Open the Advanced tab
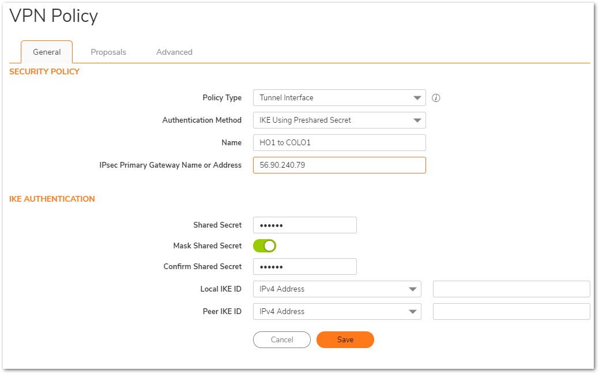The width and height of the screenshot is (599, 374). [x=174, y=52]
